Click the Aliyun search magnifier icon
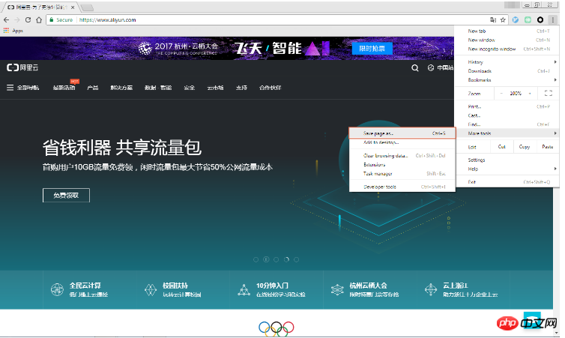Screen dimensions: 565x338 coord(415,67)
